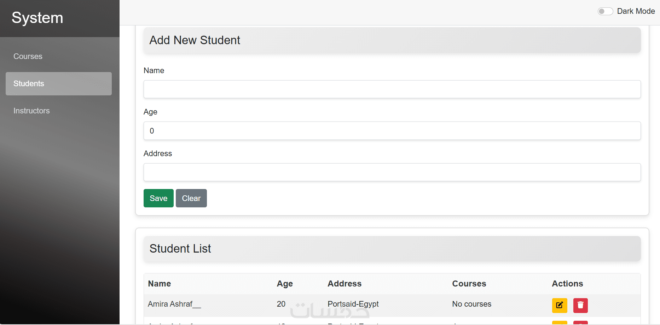Click the Name table column header
Image resolution: width=660 pixels, height=325 pixels.
click(160, 284)
